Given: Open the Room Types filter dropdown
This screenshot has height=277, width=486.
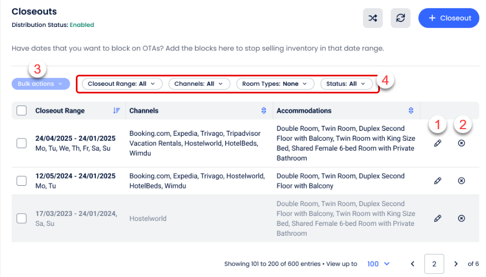Looking at the screenshot, I should pyautogui.click(x=275, y=84).
